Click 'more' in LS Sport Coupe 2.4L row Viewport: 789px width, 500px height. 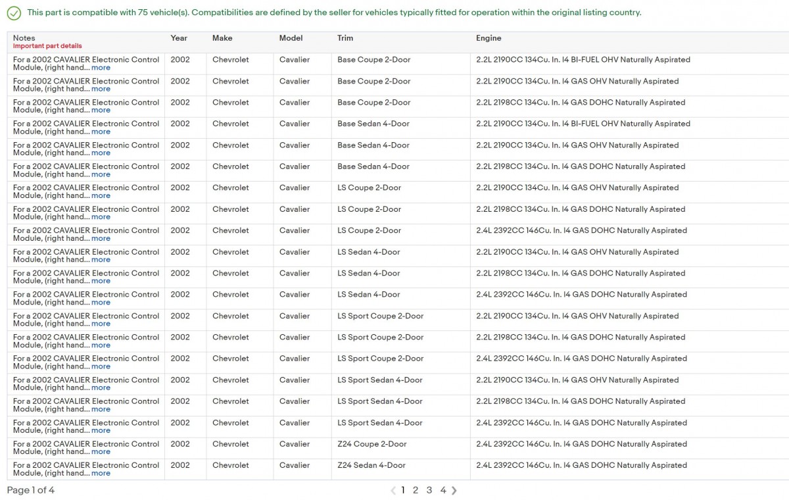(x=101, y=366)
